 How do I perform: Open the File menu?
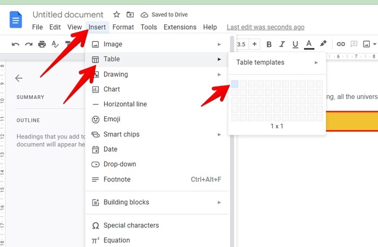[37, 27]
